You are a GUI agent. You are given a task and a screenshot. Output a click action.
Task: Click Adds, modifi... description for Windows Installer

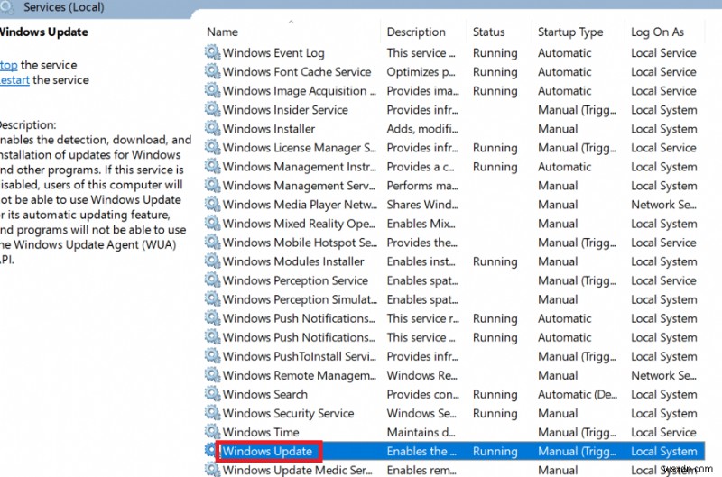click(x=422, y=129)
